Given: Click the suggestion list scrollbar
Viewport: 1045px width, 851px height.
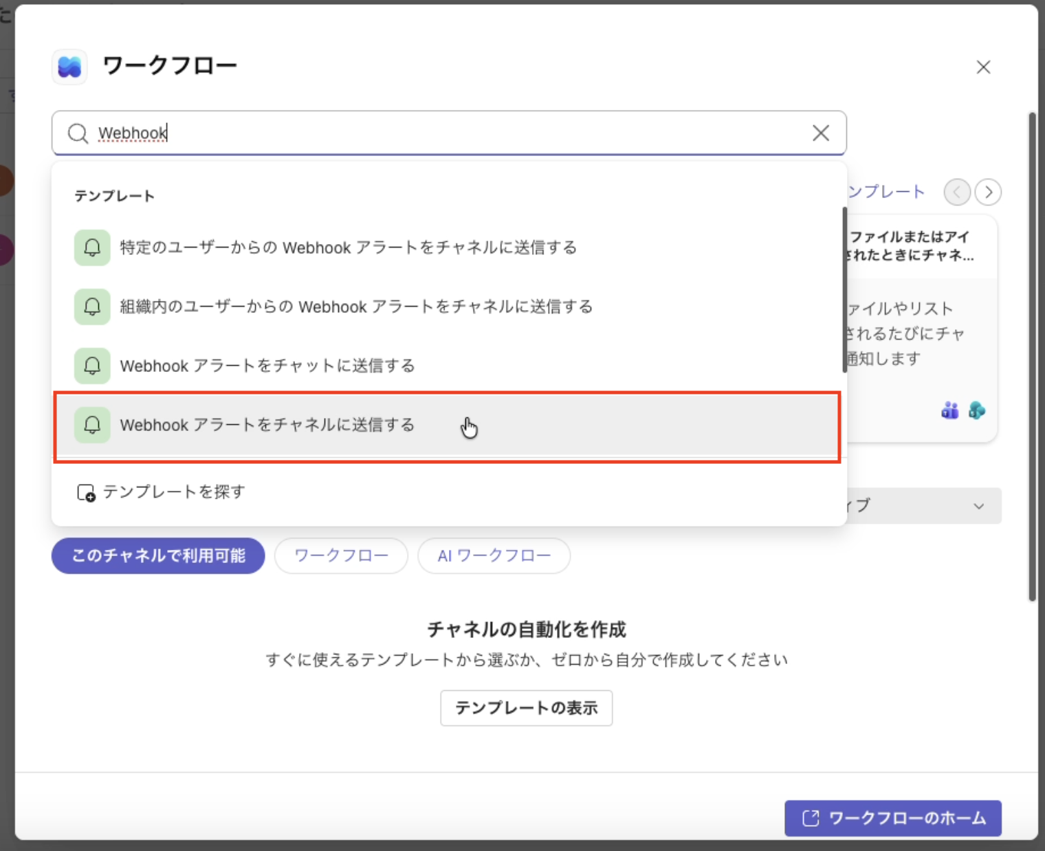Looking at the screenshot, I should [x=844, y=290].
